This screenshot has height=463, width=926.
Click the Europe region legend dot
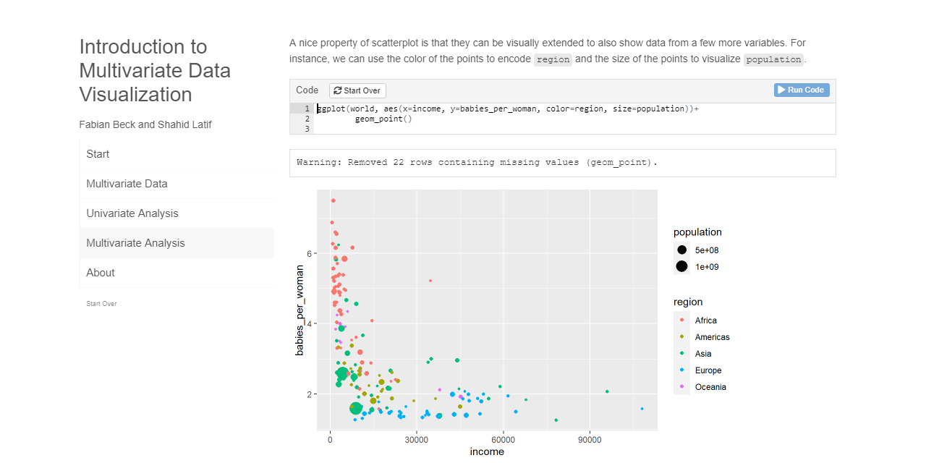pos(681,370)
